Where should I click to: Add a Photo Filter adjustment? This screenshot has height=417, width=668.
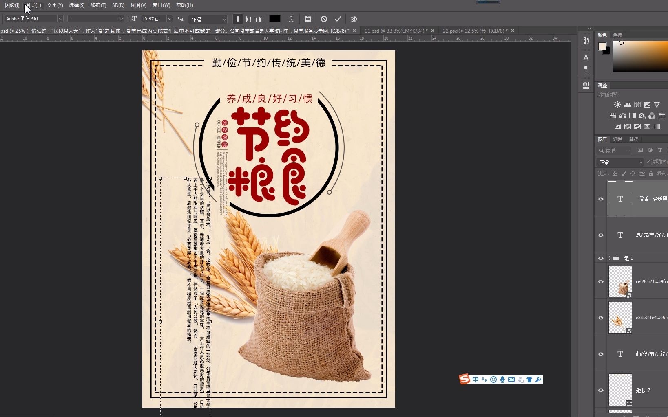pyautogui.click(x=642, y=116)
